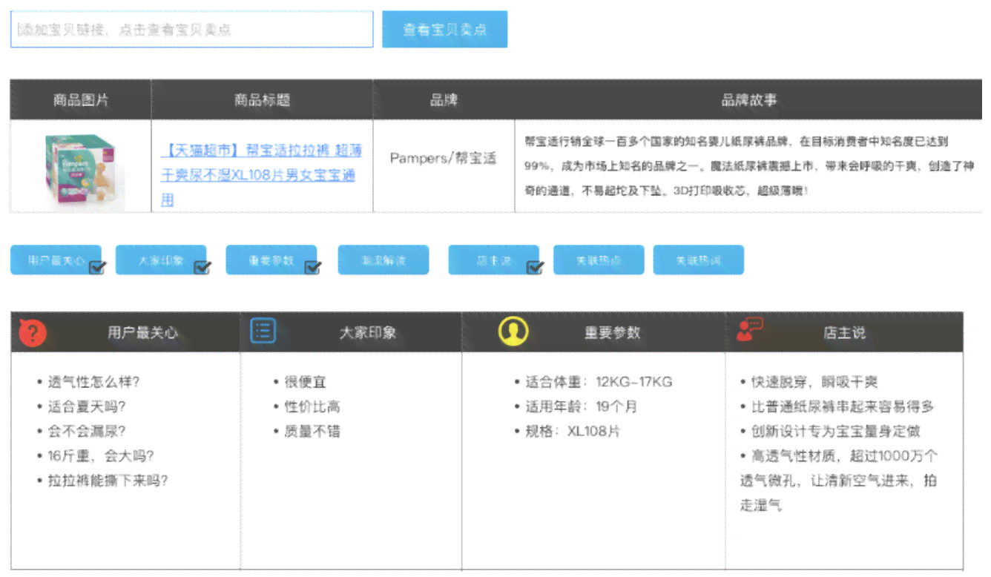Select the question 适合夏天吗?
991x577 pixels.
tap(87, 406)
